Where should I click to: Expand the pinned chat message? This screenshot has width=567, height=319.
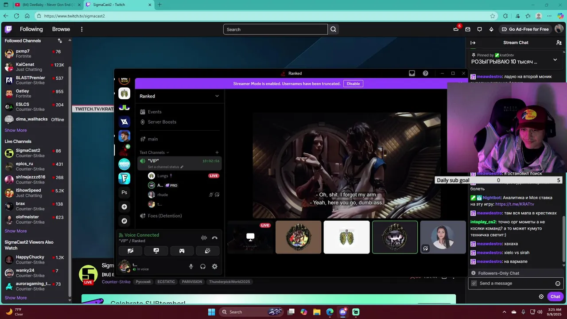coord(555,59)
